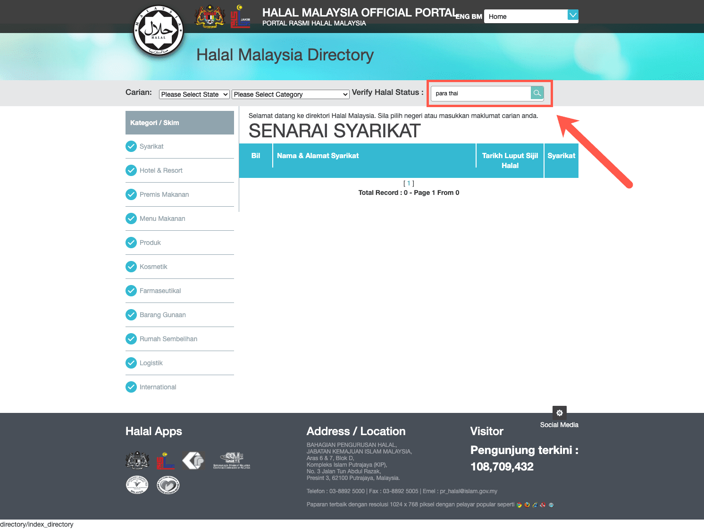704x529 pixels.
Task: Click the Safari browser icon in footer
Action: [551, 505]
